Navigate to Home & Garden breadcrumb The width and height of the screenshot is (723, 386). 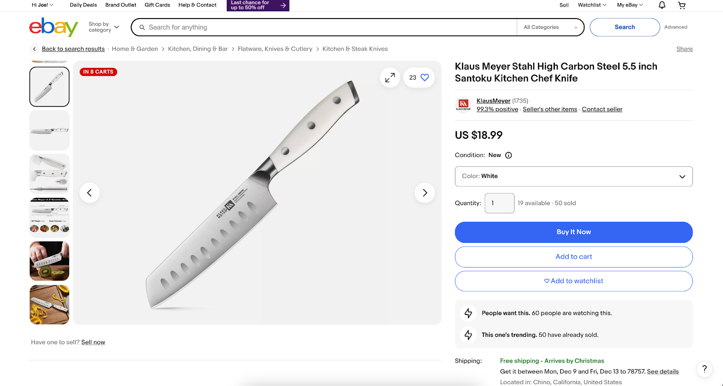(135, 49)
